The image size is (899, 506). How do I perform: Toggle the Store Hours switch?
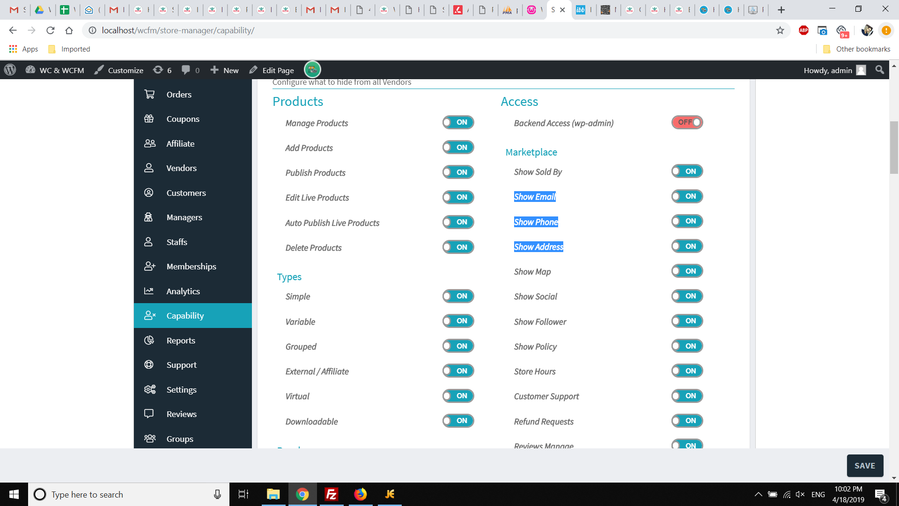point(687,371)
